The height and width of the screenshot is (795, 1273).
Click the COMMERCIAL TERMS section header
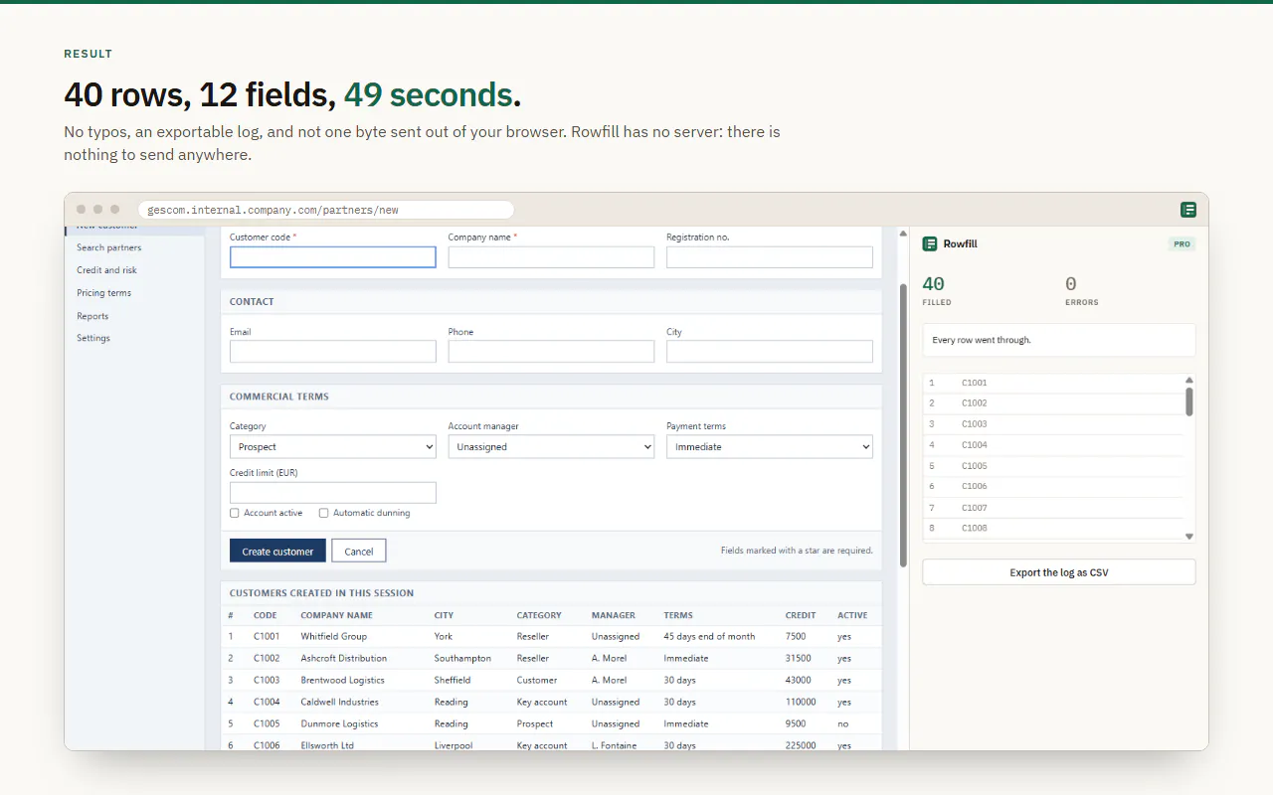pos(279,397)
